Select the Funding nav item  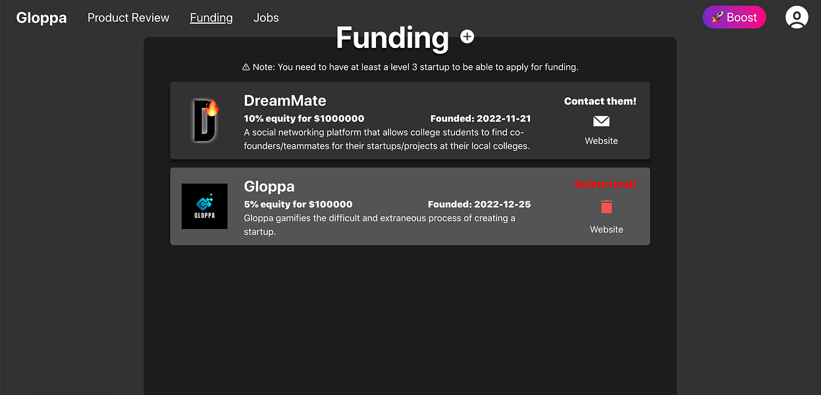[211, 18]
